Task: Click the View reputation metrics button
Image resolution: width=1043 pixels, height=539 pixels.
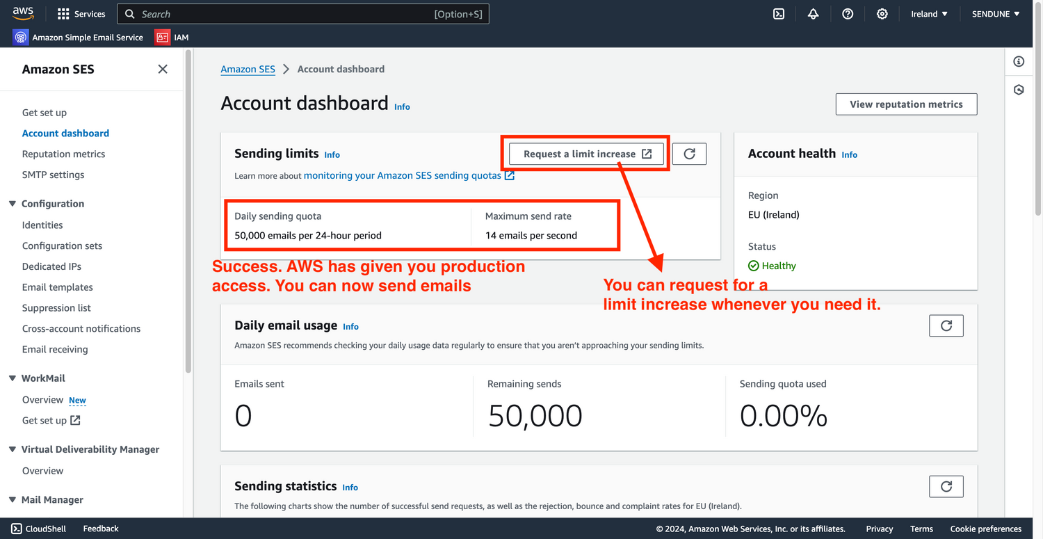Action: point(906,104)
